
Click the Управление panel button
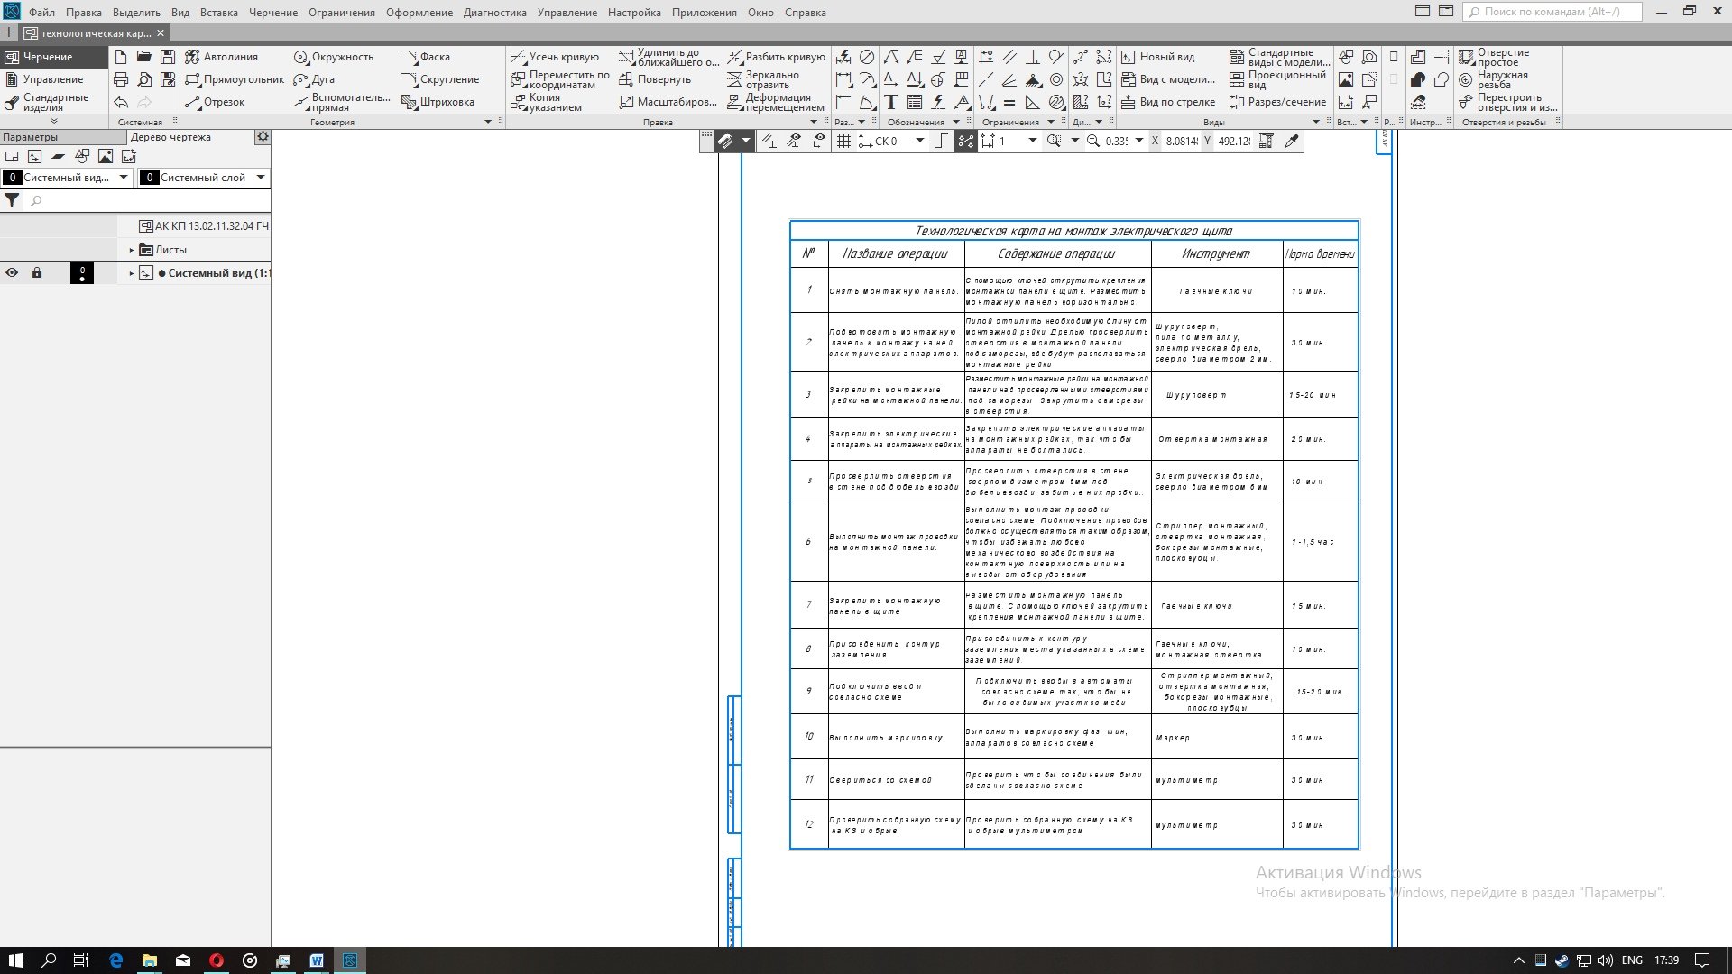click(x=52, y=79)
